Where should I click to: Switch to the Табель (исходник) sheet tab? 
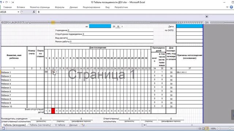point(15,125)
